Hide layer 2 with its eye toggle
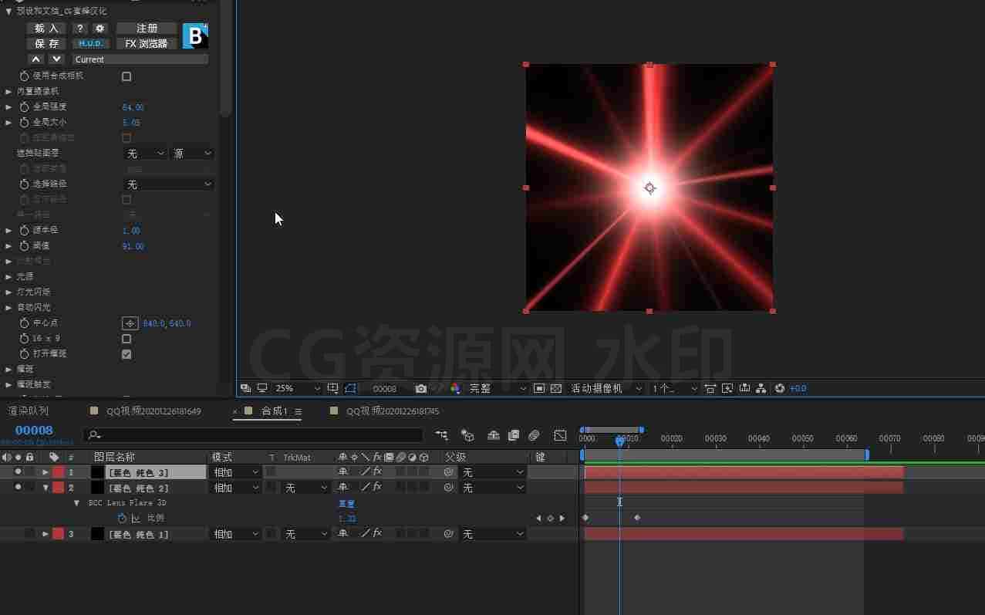 coord(18,487)
